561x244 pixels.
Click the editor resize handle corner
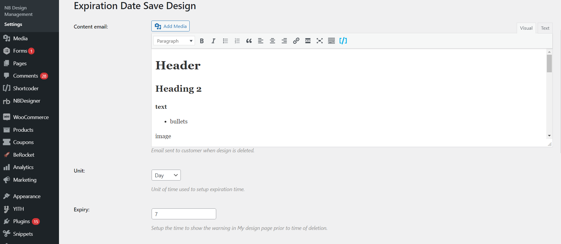[x=549, y=144]
